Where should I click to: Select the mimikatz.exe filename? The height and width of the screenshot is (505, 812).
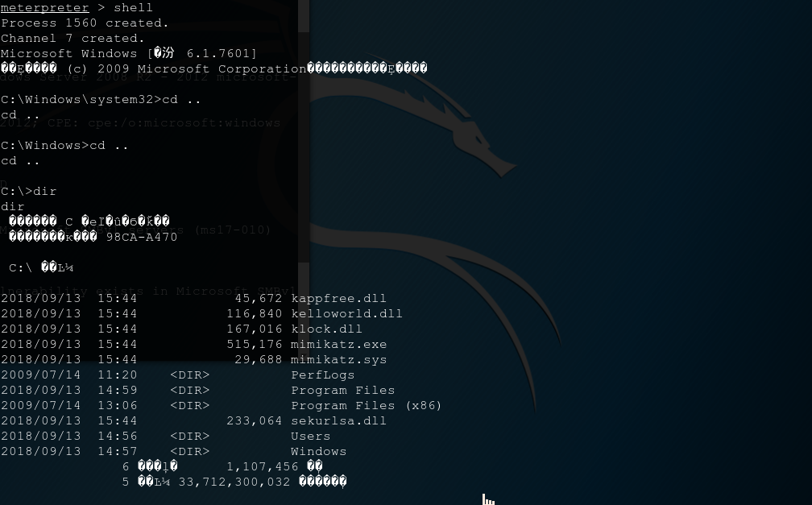pos(338,345)
